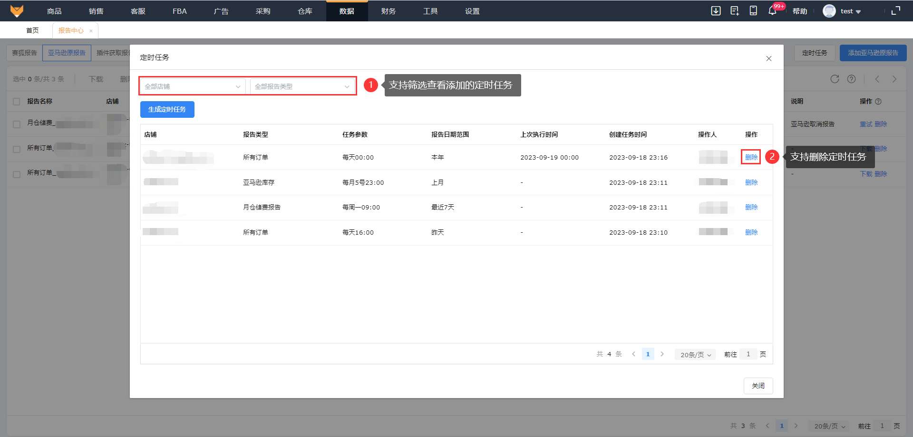Switch to the 首页 tab
The width and height of the screenshot is (913, 437).
pyautogui.click(x=32, y=30)
